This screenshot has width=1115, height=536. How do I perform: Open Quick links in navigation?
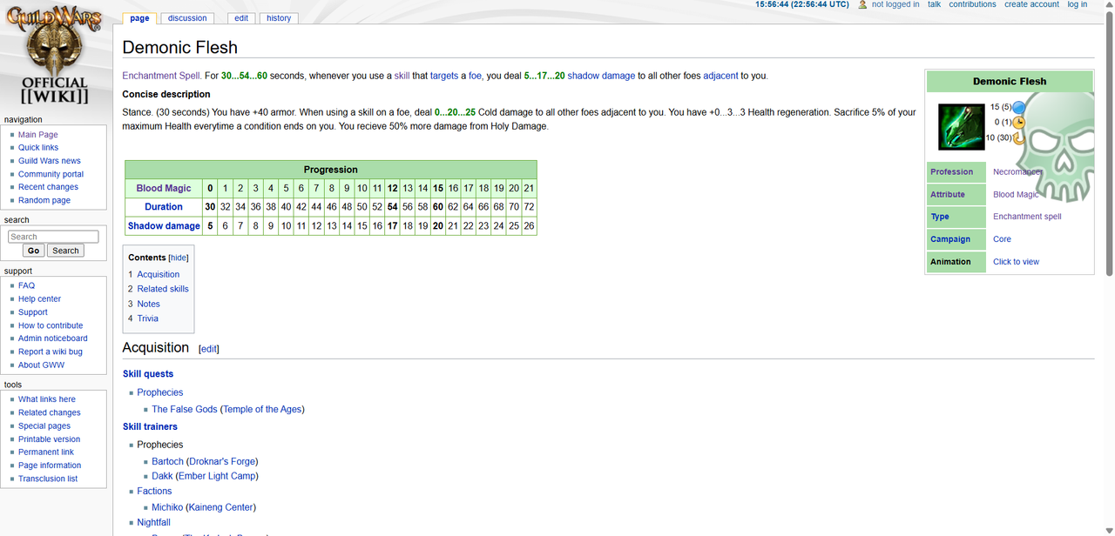(38, 148)
